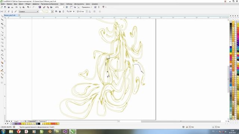Click the stroke width value field

81,12
